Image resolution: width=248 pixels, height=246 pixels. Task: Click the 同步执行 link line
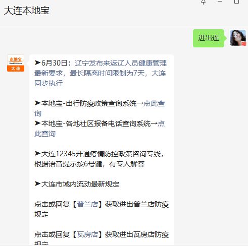(48, 83)
